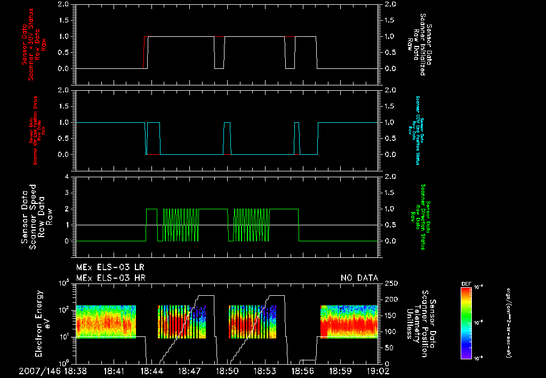Click the 250 tick on Scanner Position axis
This screenshot has height=378, width=546.
391,283
